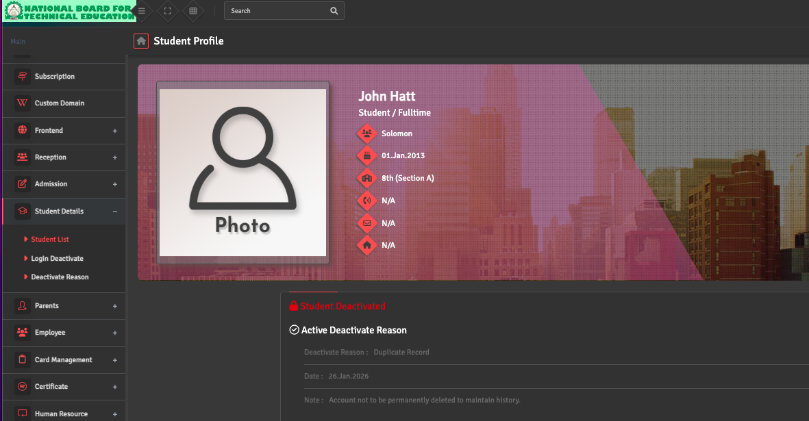Click the Student Deactivated tab
Screen dimensions: 809x421
pyautogui.click(x=338, y=306)
